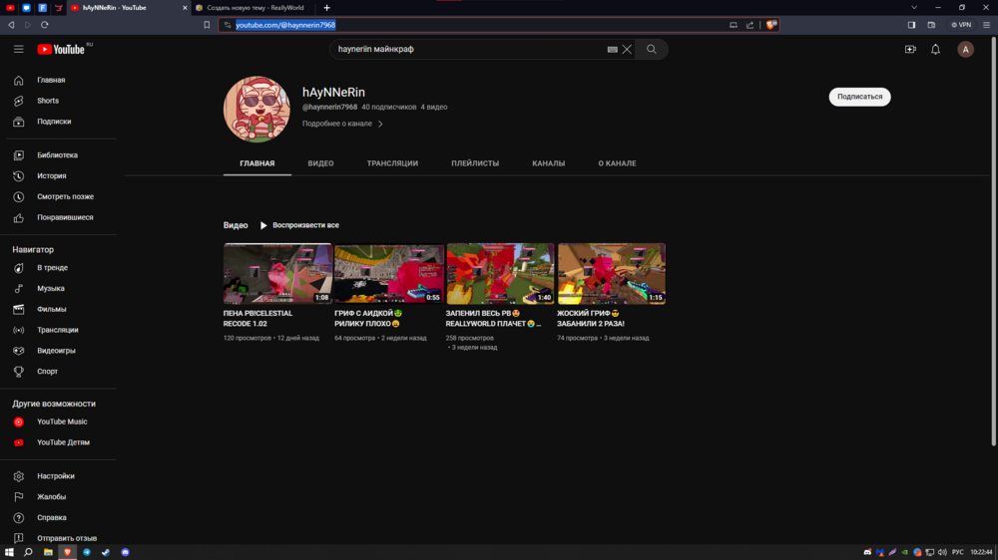Open video title ЖОСКИЙ ГРИФ ЗАБАНИЛИ 2 РАЗА
The image size is (998, 560).
coord(591,319)
